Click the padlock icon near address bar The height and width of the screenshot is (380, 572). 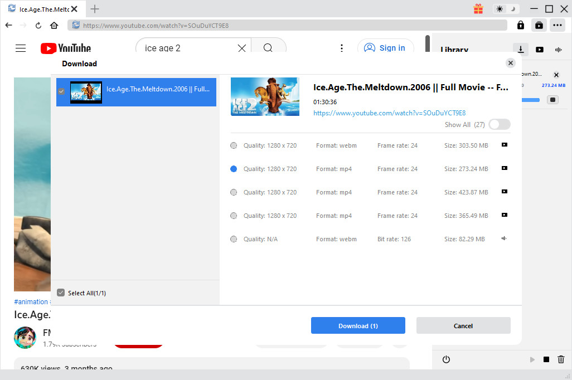click(520, 25)
